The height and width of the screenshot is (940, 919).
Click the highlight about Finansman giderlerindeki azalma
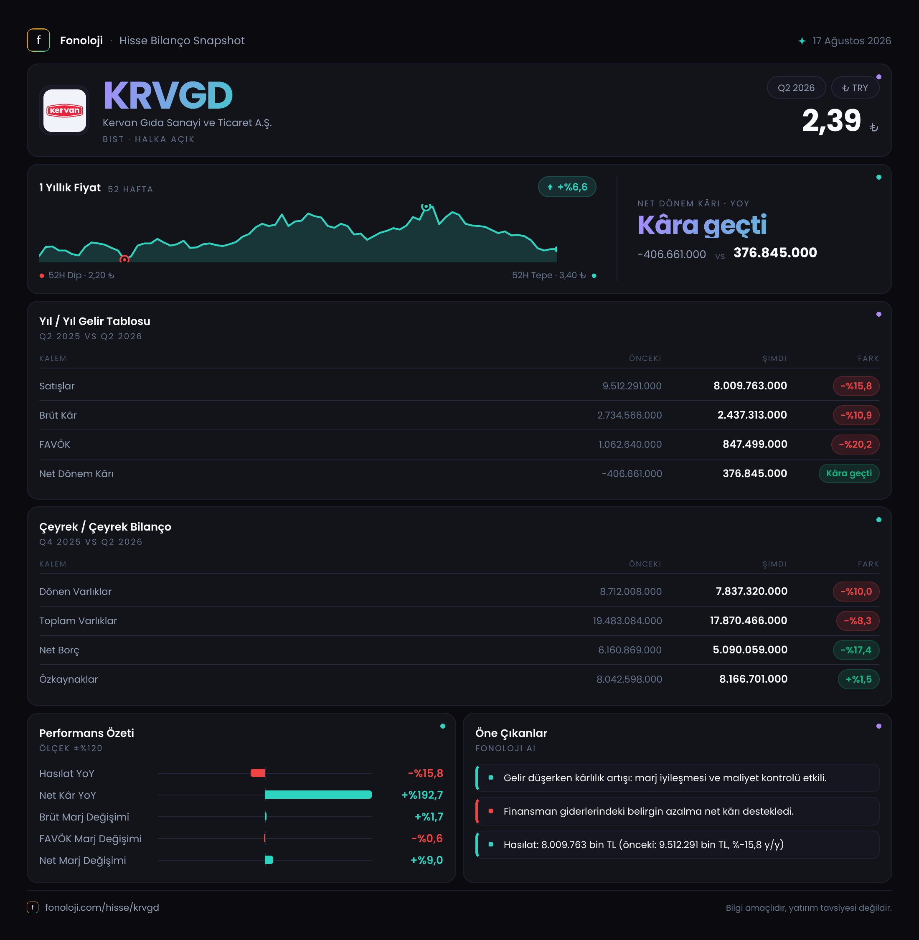point(677,811)
